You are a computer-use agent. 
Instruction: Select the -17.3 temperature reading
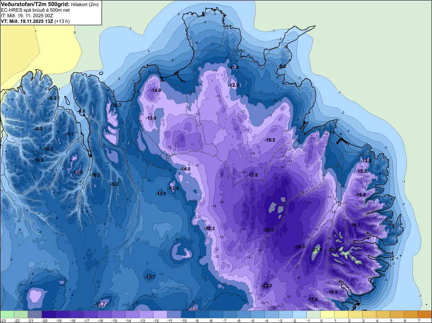tap(210, 228)
